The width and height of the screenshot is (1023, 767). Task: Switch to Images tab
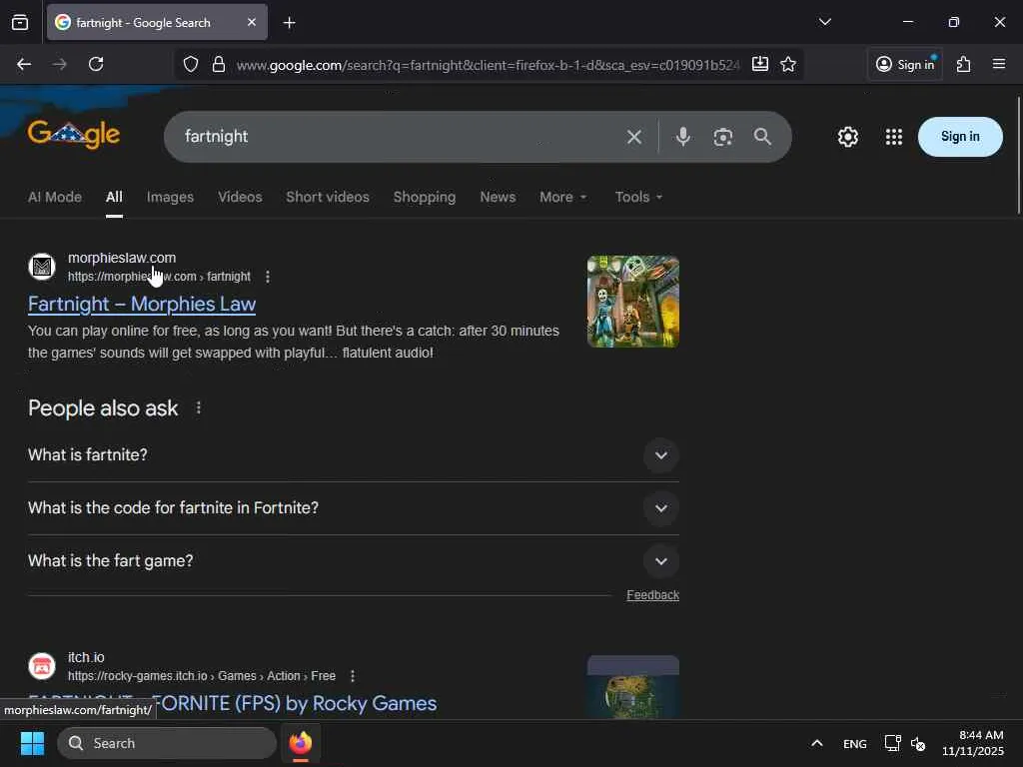click(170, 197)
